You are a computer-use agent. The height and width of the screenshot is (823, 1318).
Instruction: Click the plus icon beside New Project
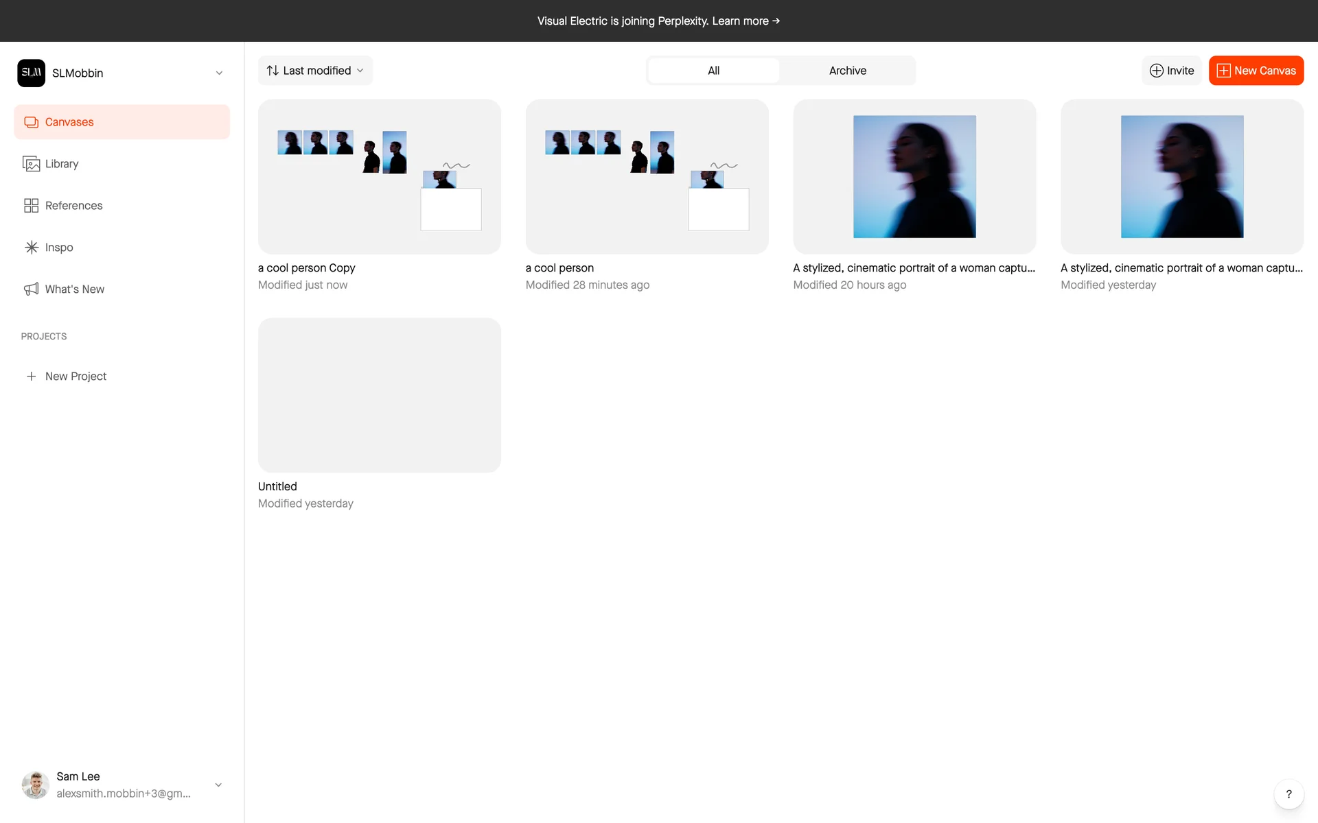pos(31,377)
